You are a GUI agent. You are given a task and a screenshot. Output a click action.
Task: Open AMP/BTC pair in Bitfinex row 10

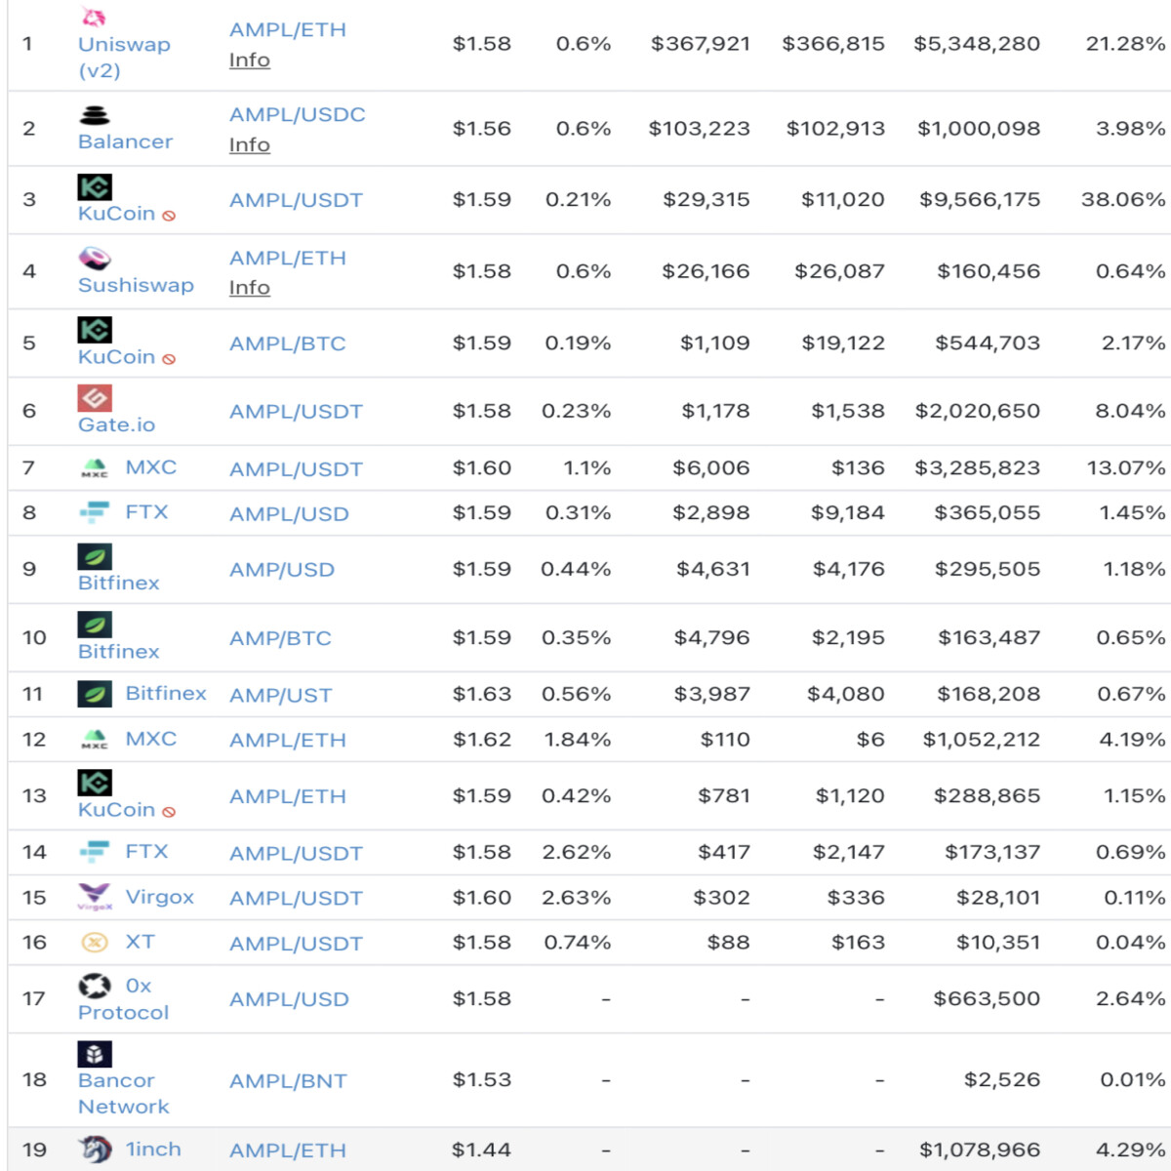pyautogui.click(x=280, y=638)
